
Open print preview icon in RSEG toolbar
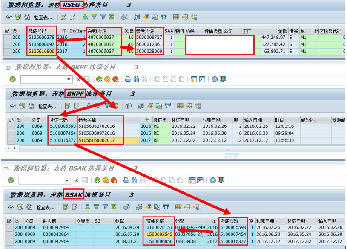[124, 17]
